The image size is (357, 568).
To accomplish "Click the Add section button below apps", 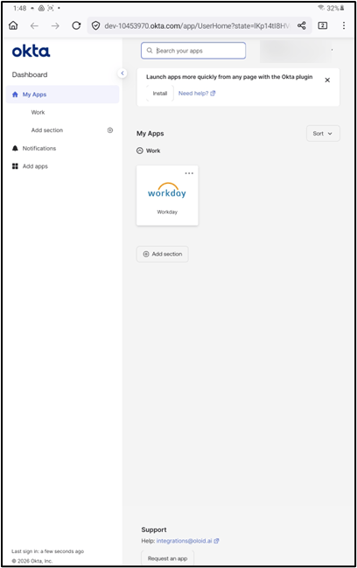I will 162,254.
